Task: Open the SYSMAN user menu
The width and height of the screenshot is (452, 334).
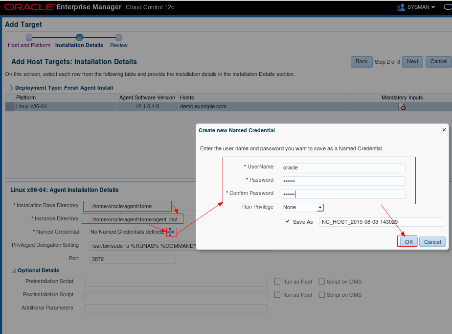Action: pyautogui.click(x=421, y=7)
